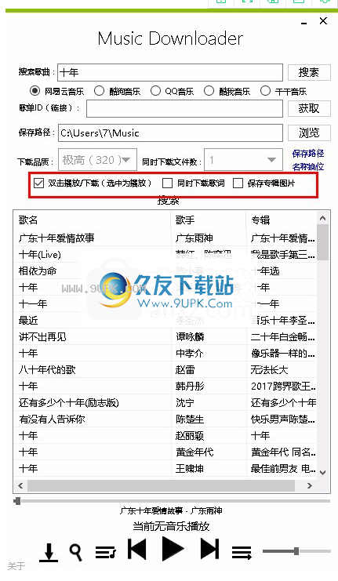
Task: Select song 有没有人告诉你
Action: click(x=52, y=419)
